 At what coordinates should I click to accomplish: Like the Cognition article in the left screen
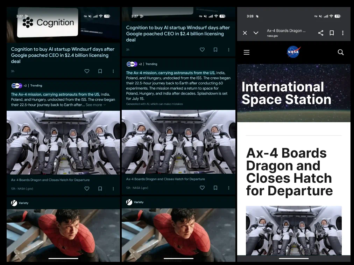coord(87,71)
